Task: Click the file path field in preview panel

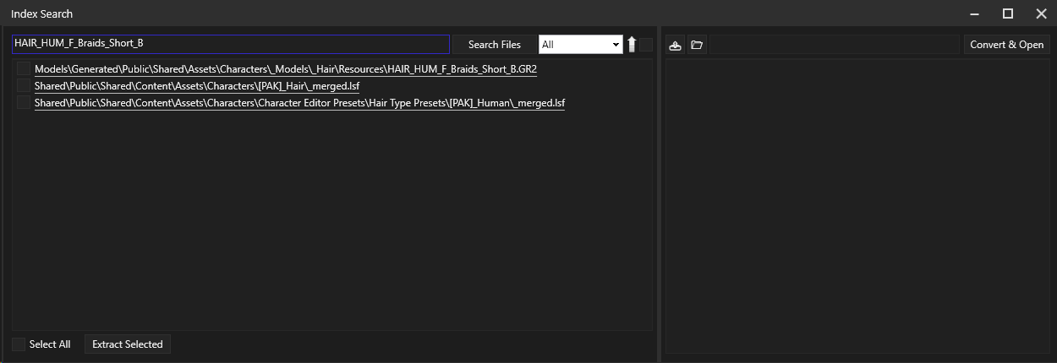Action: 835,45
